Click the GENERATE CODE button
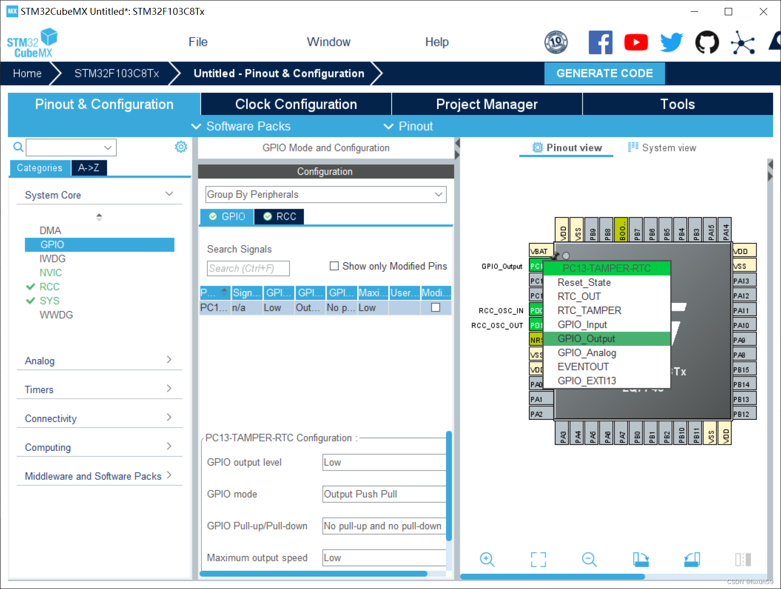 604,74
